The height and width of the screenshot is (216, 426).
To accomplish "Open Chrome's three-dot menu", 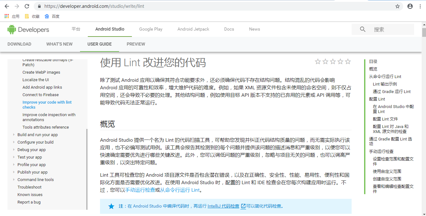I will (420, 6).
